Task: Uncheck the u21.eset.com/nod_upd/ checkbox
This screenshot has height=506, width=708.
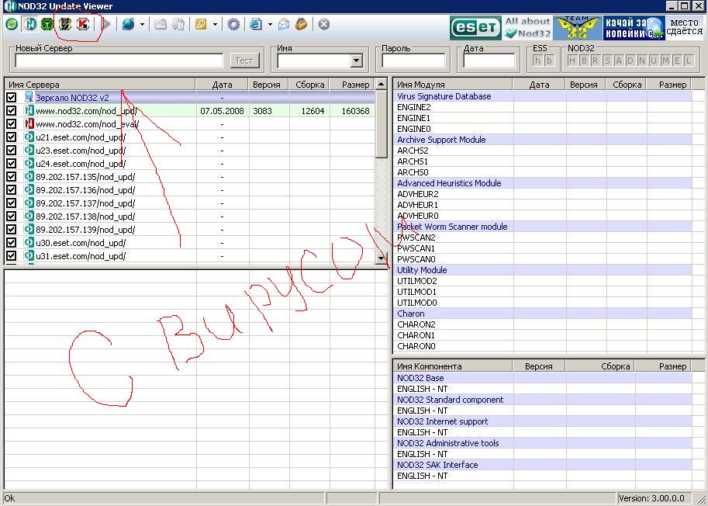Action: (x=12, y=137)
